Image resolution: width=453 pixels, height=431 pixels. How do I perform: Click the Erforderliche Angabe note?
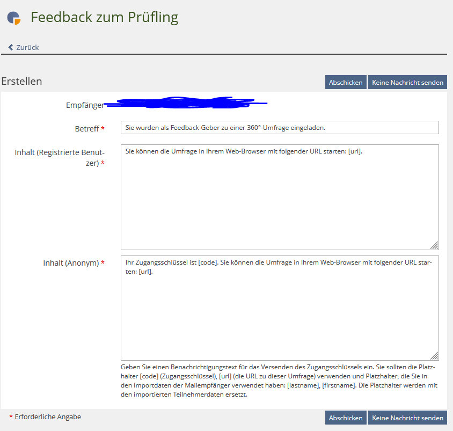tap(45, 417)
